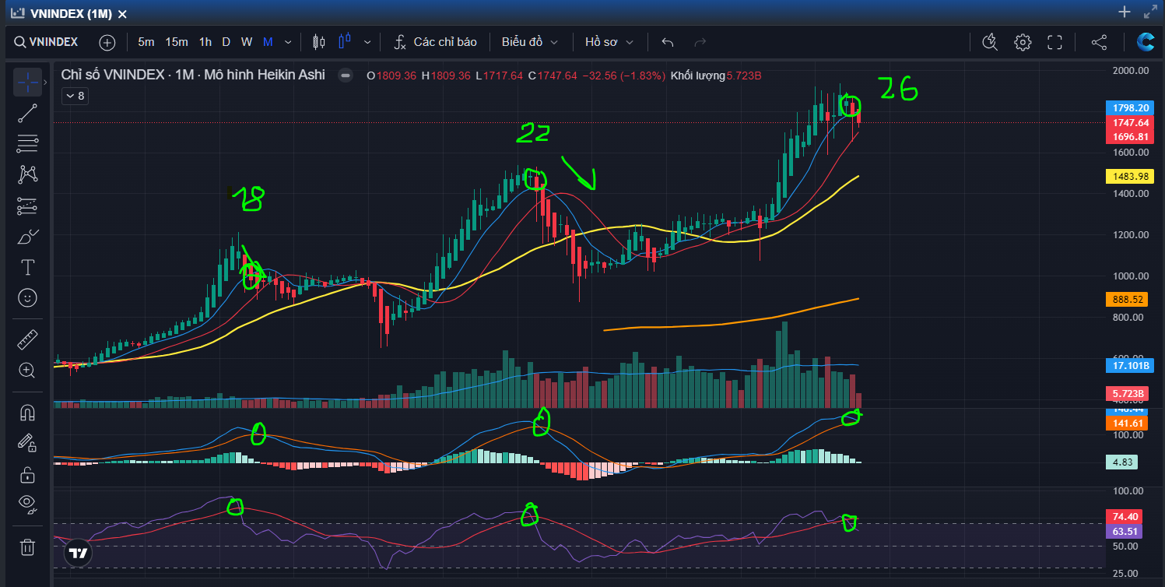The image size is (1165, 587).
Task: Click the orange 888.52 price label
Action: [1127, 299]
